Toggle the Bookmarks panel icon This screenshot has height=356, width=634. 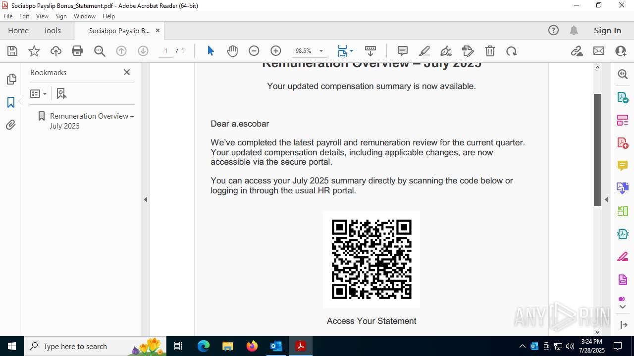pyautogui.click(x=11, y=102)
